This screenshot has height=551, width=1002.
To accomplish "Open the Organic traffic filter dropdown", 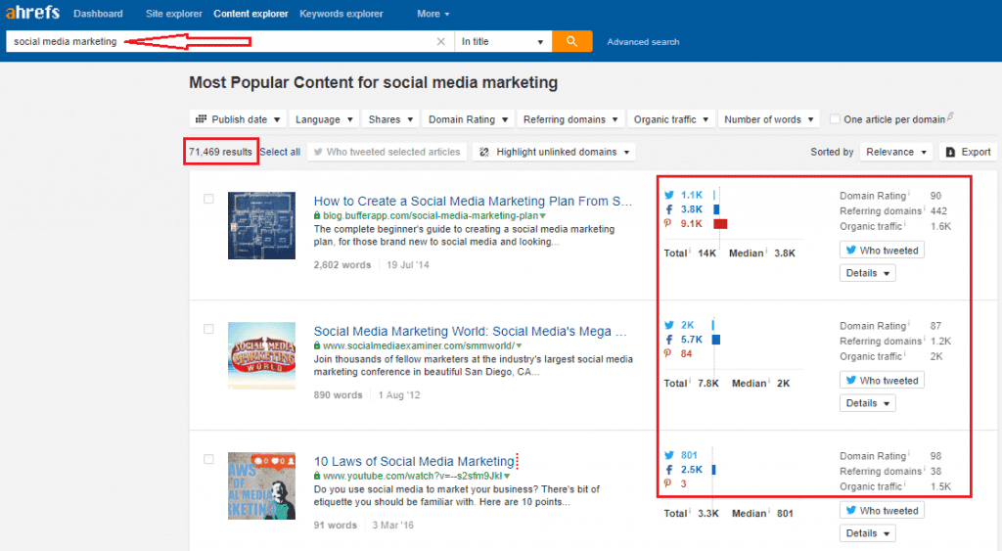I will click(x=670, y=119).
